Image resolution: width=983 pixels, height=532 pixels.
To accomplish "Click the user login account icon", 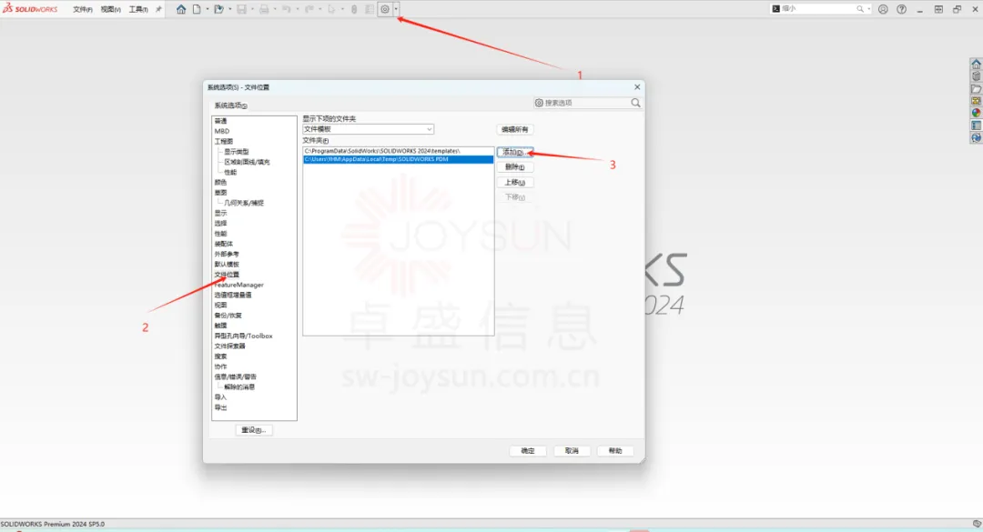I will pyautogui.click(x=883, y=9).
